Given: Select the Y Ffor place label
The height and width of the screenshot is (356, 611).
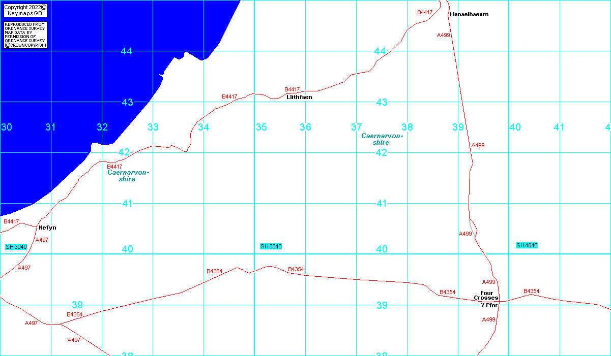Looking at the screenshot, I should pos(489,306).
